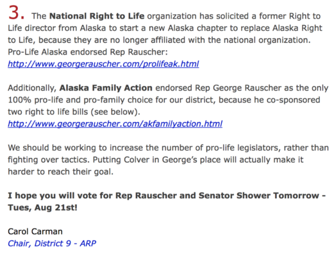Viewport: 336px width, 254px height.
Task: Open the georgerauscher.com prolifeak.html link
Action: tap(103, 64)
